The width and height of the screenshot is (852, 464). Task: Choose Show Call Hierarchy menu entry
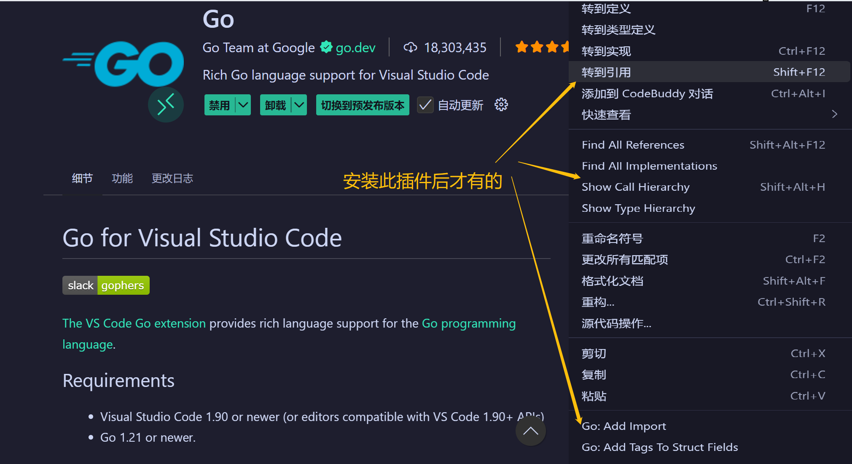(635, 187)
